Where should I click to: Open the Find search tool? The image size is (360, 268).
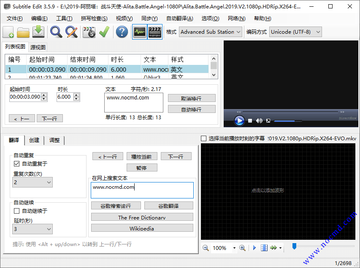[55, 32]
